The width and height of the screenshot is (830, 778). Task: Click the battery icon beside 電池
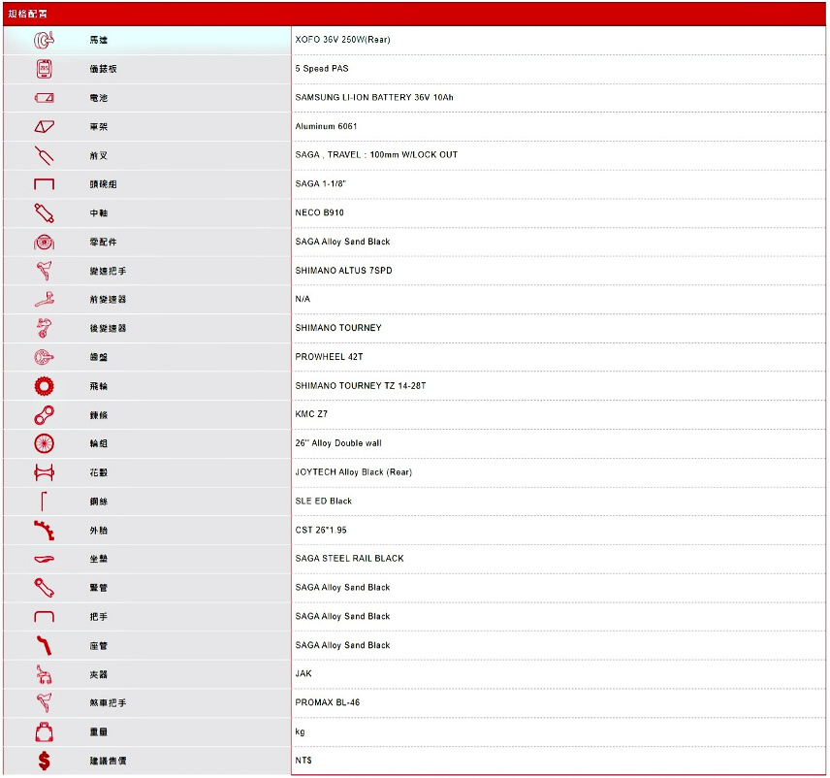click(44, 98)
